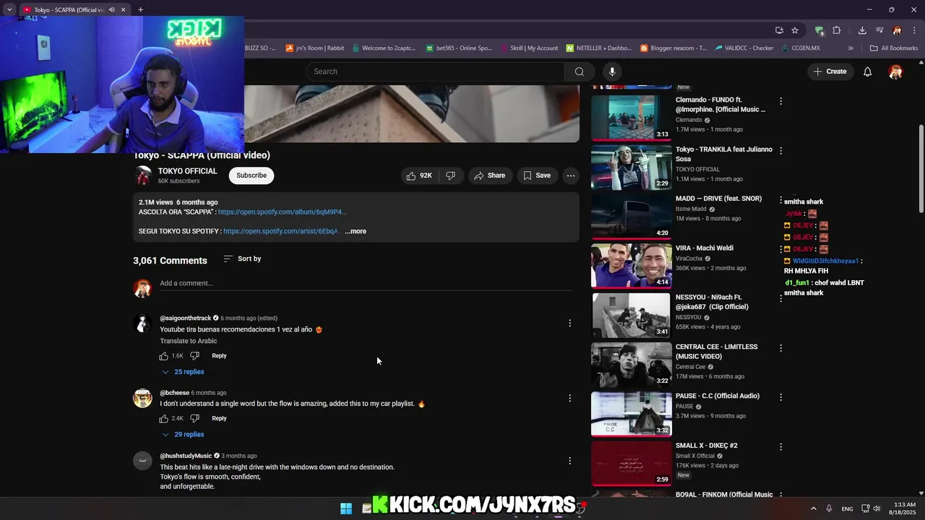925x520 pixels.
Task: Open the bet365 bookmark
Action: tap(459, 48)
